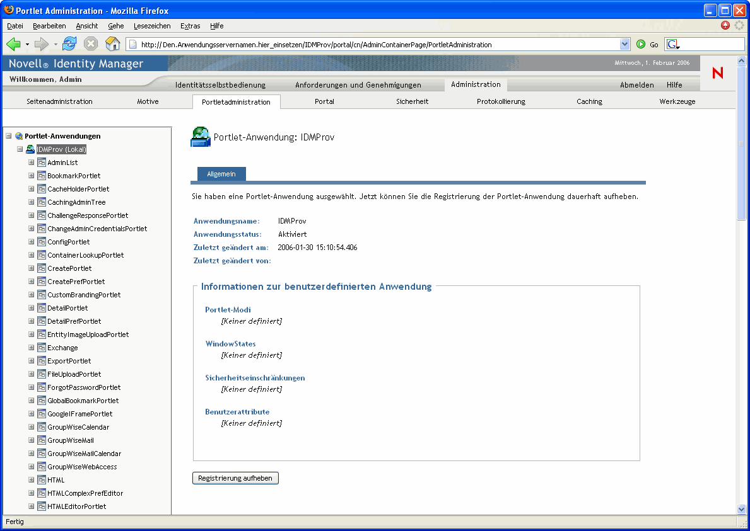Click into the URL address field
The height and width of the screenshot is (531, 750).
pyautogui.click(x=378, y=45)
